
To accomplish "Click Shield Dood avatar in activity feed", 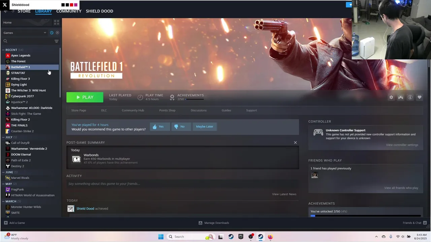I will click(71, 209).
